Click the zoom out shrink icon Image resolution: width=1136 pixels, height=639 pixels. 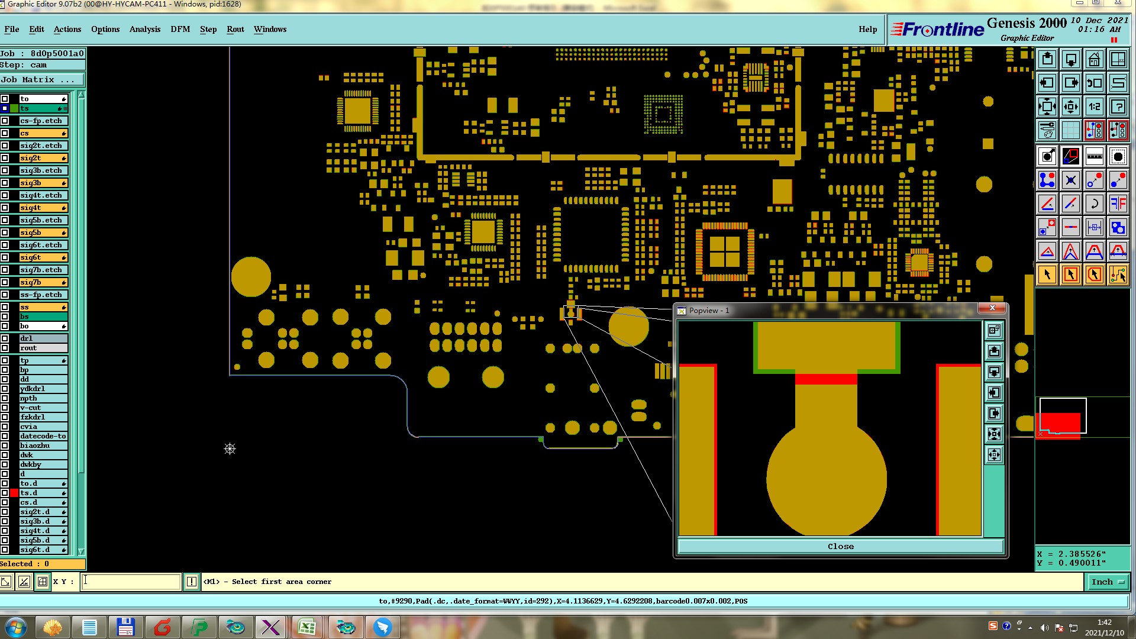1071,106
